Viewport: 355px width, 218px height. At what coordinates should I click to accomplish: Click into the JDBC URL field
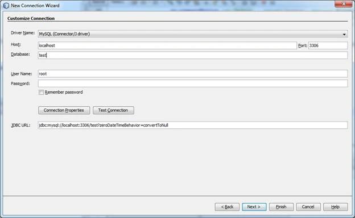point(193,125)
